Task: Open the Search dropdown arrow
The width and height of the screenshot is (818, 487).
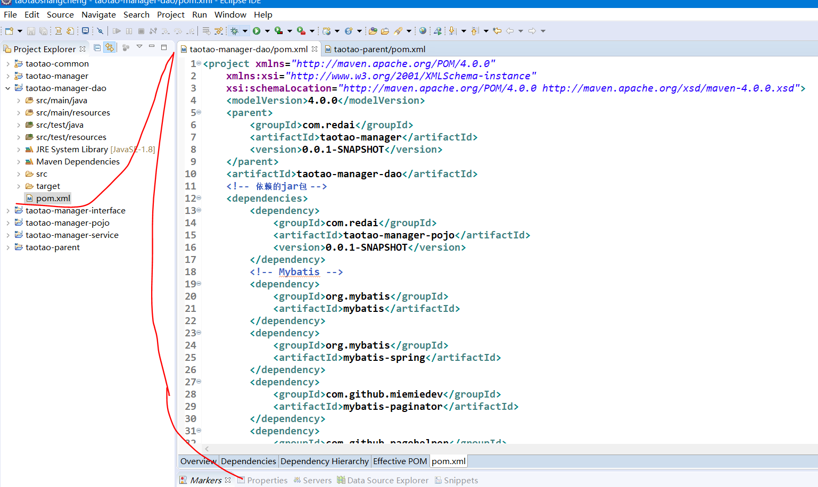Action: click(409, 31)
